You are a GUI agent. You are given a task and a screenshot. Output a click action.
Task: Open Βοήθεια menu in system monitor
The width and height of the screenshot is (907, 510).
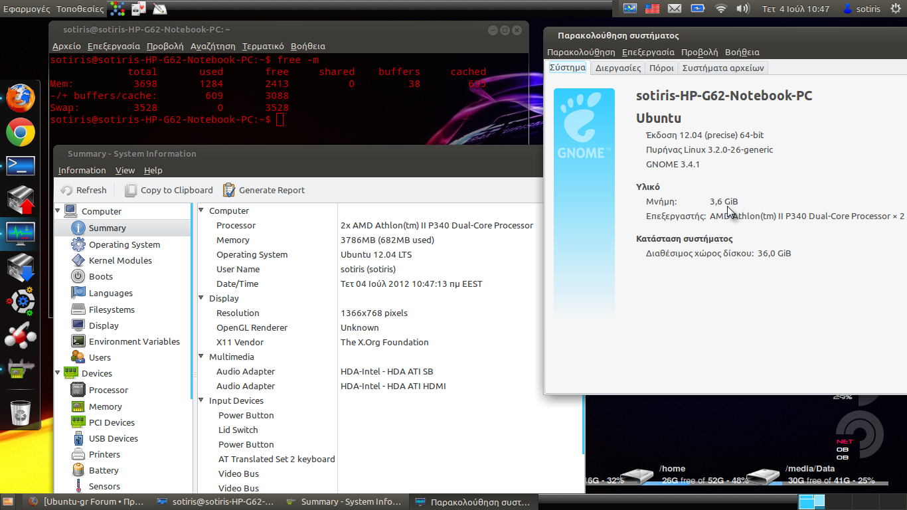coord(742,52)
